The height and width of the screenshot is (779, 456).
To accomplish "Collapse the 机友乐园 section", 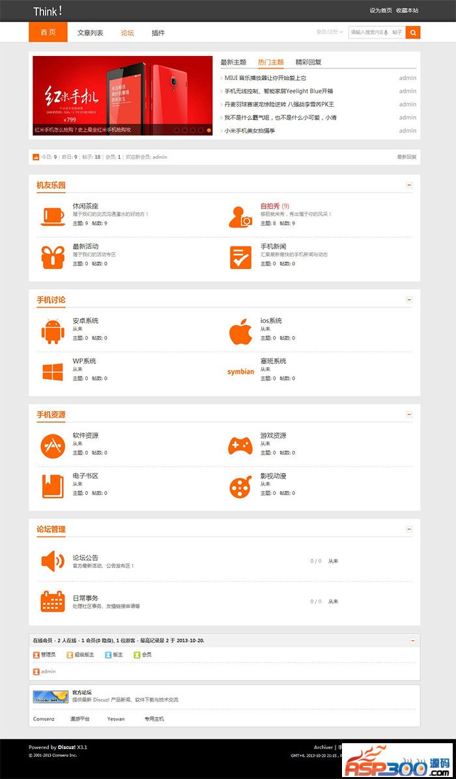I will [x=409, y=185].
